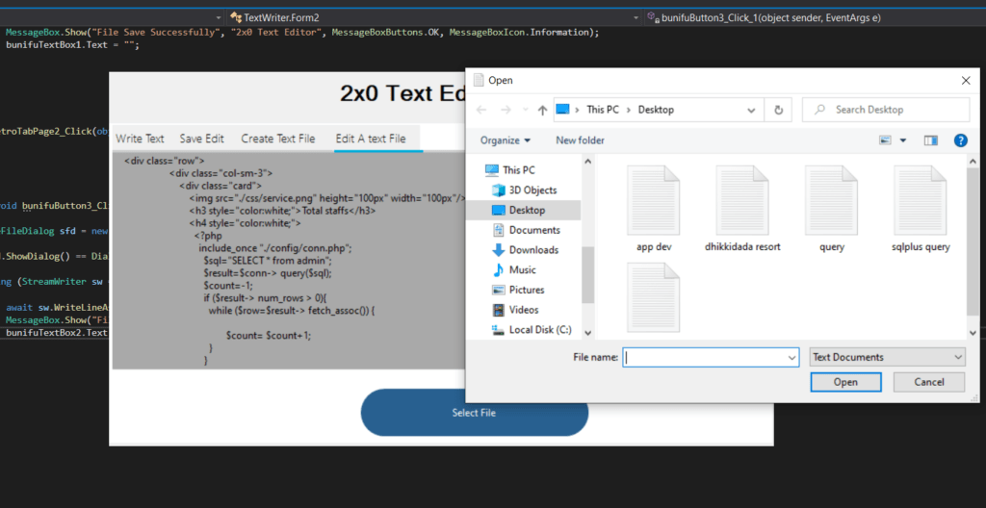
Task: Click the Select File button
Action: pos(474,413)
